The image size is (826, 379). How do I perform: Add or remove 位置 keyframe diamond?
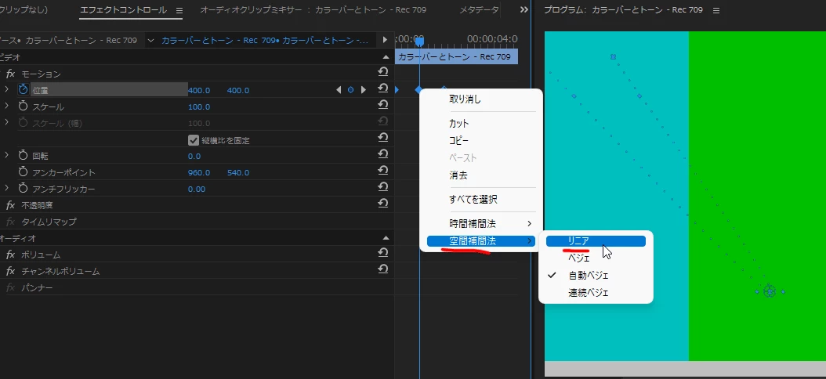351,90
